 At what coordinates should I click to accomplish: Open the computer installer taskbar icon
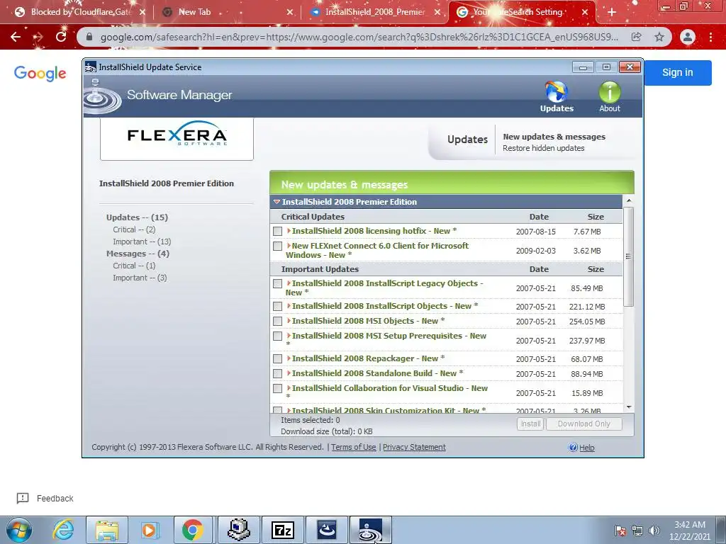tap(238, 530)
